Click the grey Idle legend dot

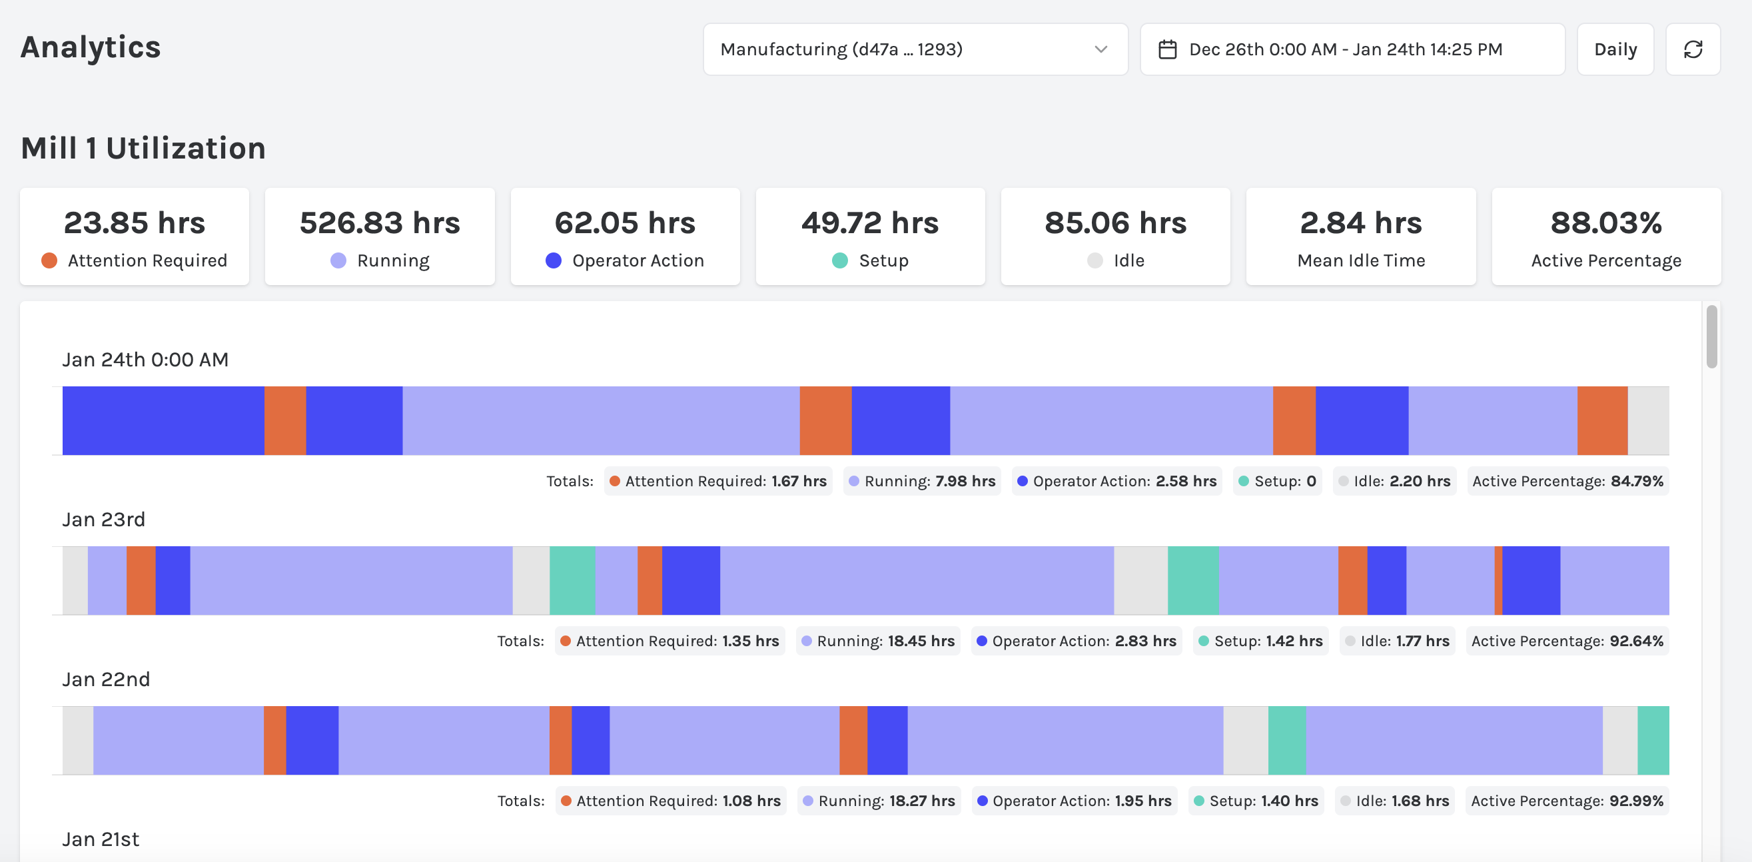1095,260
